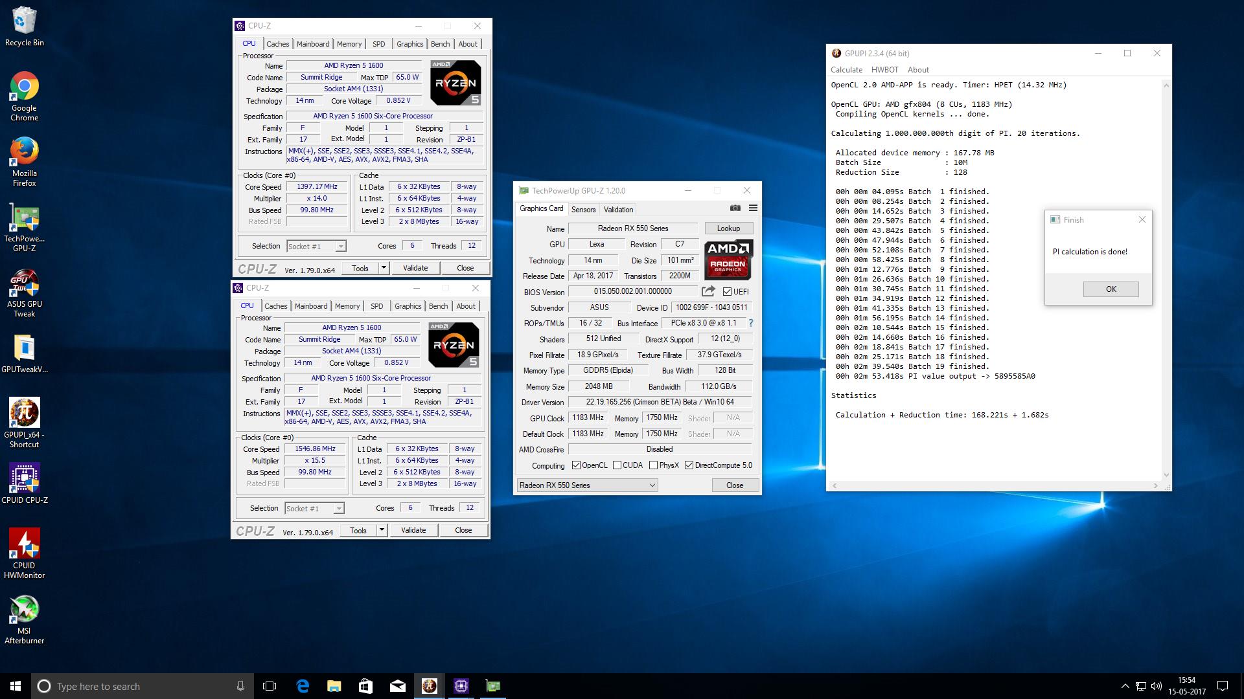
Task: Click the taskbar microphone search icon
Action: [x=240, y=686]
